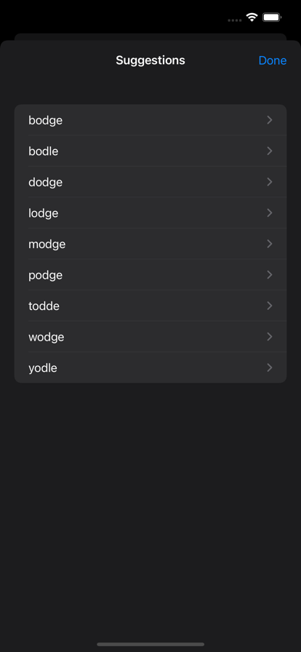Click the disclosure arrow beside podge
This screenshot has height=652, width=301.
pyautogui.click(x=270, y=275)
